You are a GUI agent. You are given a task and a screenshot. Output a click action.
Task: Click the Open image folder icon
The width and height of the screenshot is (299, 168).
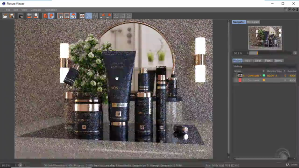click(x=5, y=16)
